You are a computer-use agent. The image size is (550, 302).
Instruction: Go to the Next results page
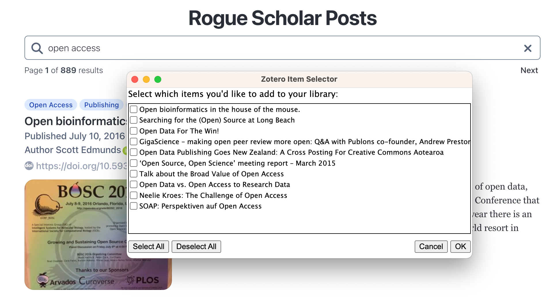pyautogui.click(x=529, y=70)
